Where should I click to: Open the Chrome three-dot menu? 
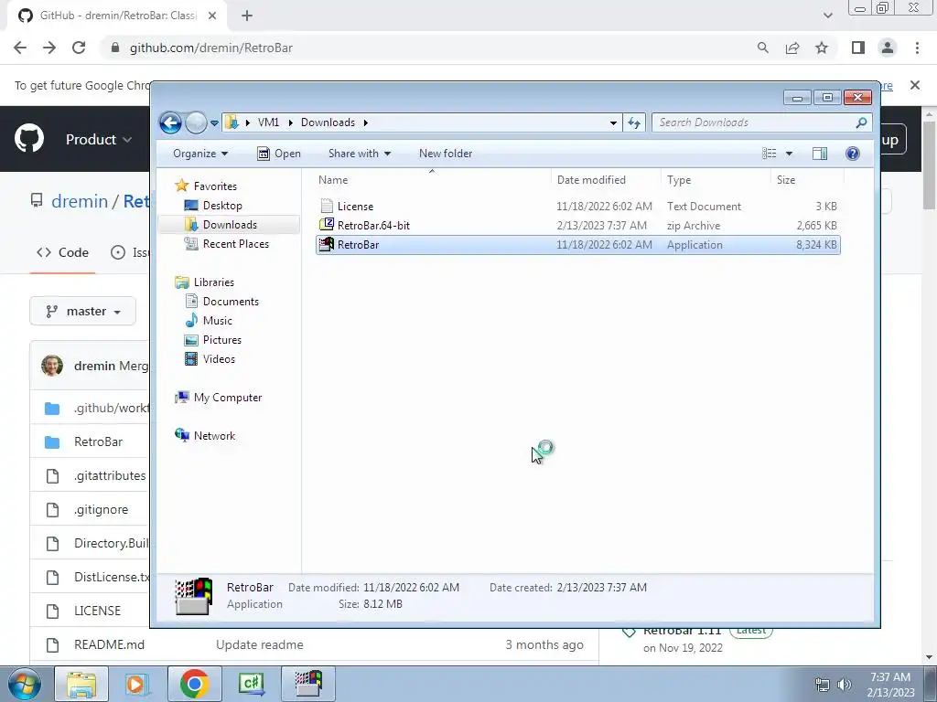tap(917, 48)
